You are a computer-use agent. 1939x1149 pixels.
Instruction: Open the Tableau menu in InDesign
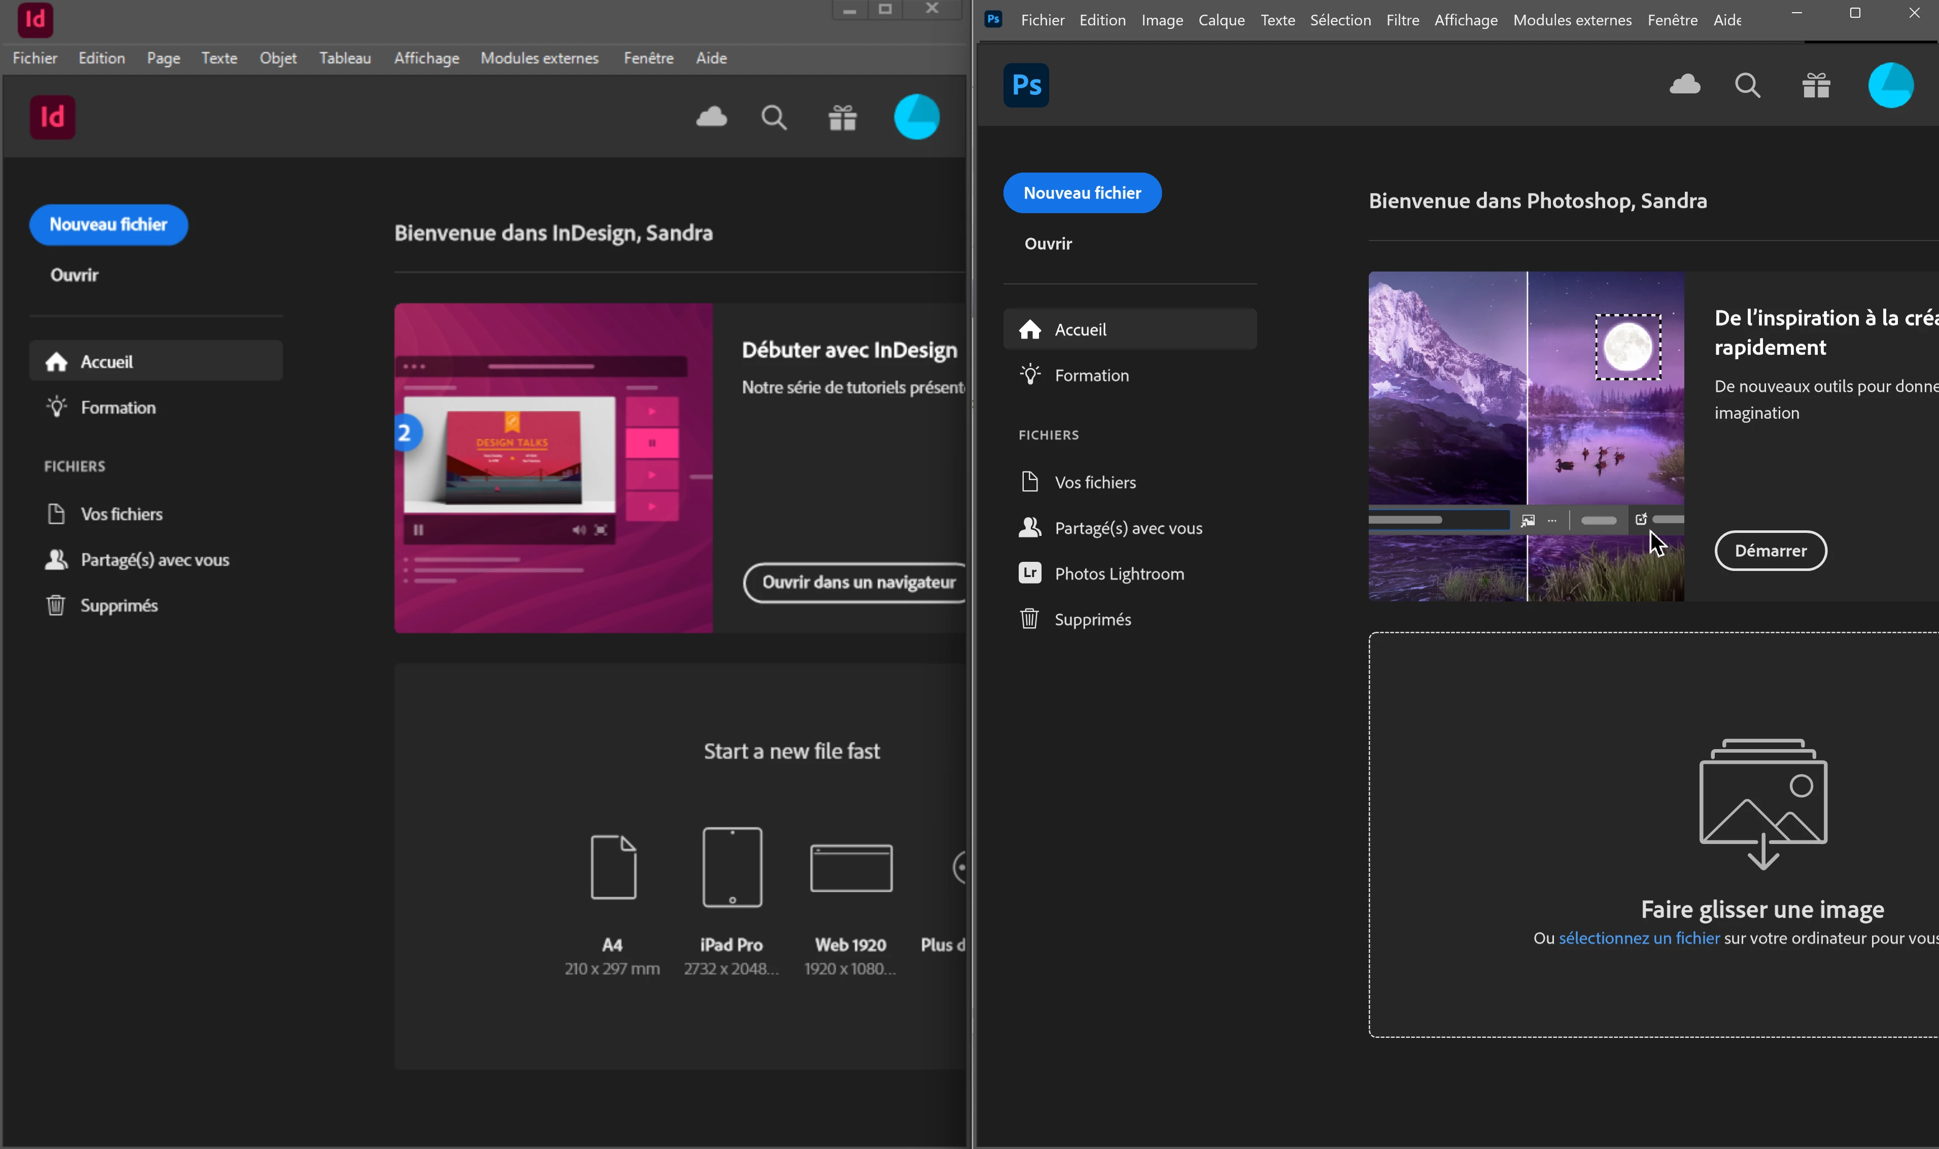[344, 58]
